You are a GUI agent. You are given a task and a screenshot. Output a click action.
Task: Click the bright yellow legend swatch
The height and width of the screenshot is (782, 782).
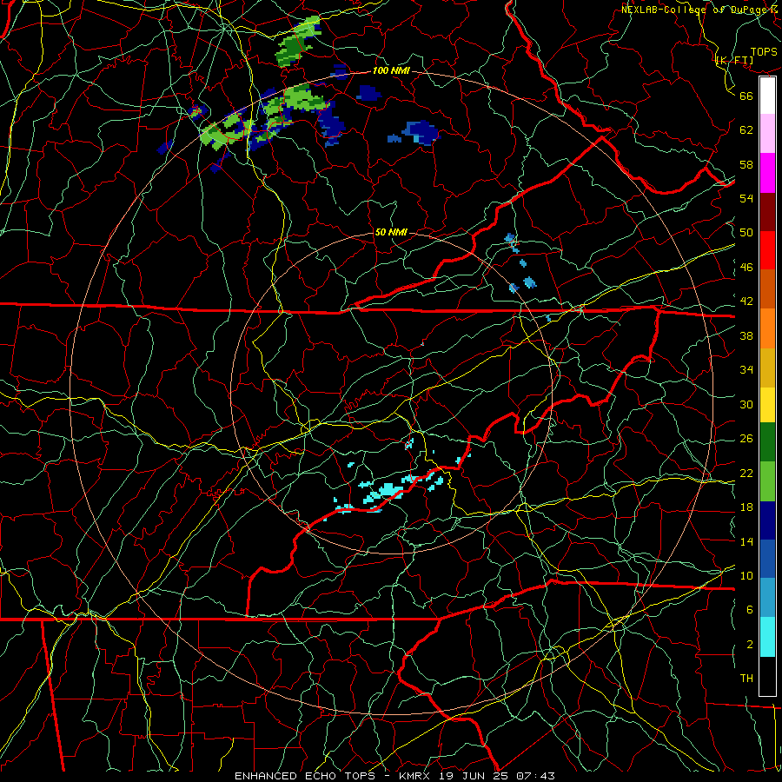point(767,405)
